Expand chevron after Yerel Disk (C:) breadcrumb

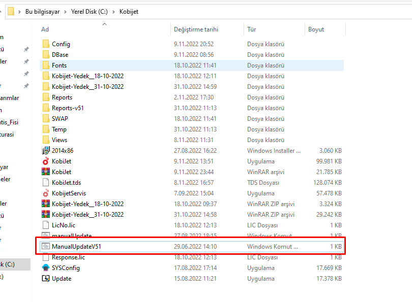(113, 12)
